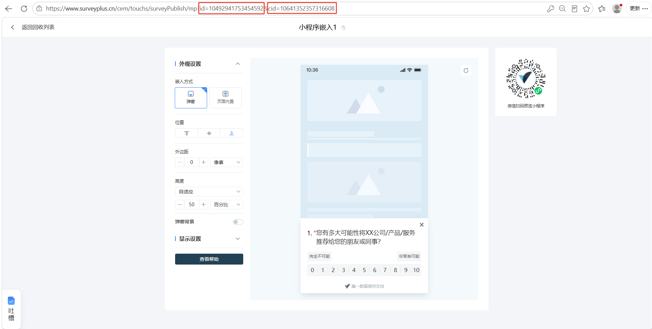652x329 pixels.
Task: Bookmark this page with the star icon
Action: (586, 9)
